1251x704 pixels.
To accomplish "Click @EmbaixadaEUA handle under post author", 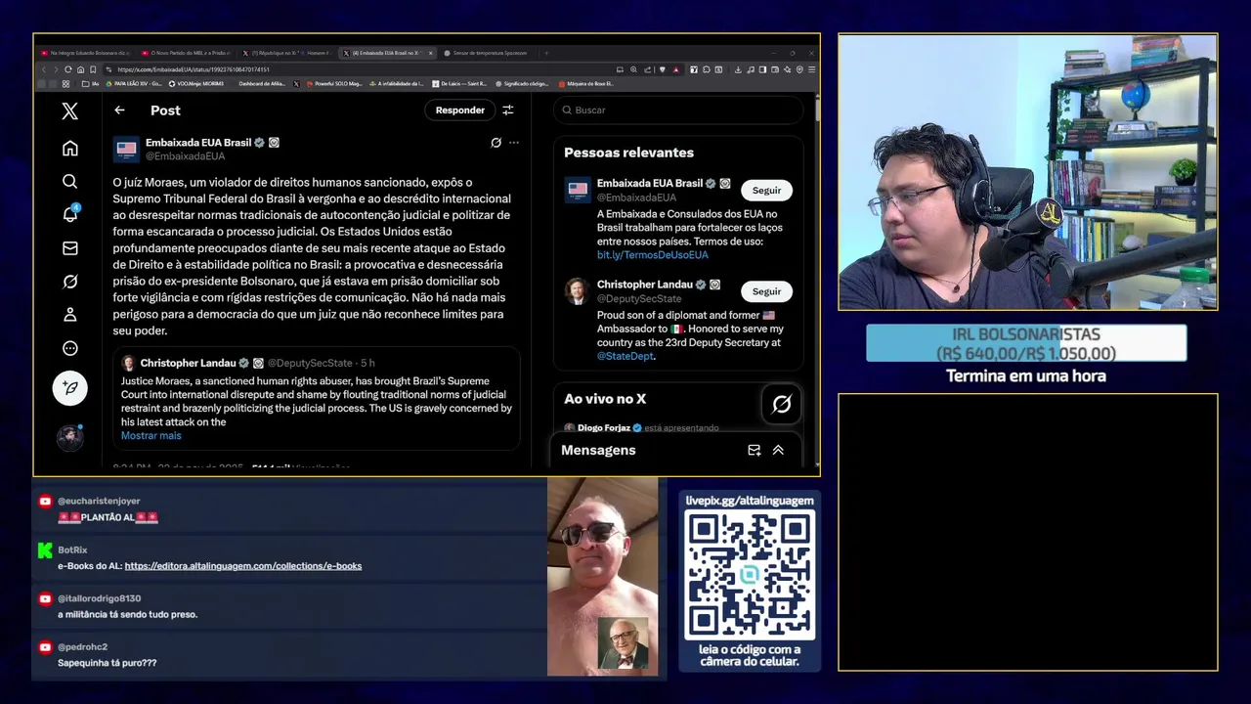I will 185,156.
